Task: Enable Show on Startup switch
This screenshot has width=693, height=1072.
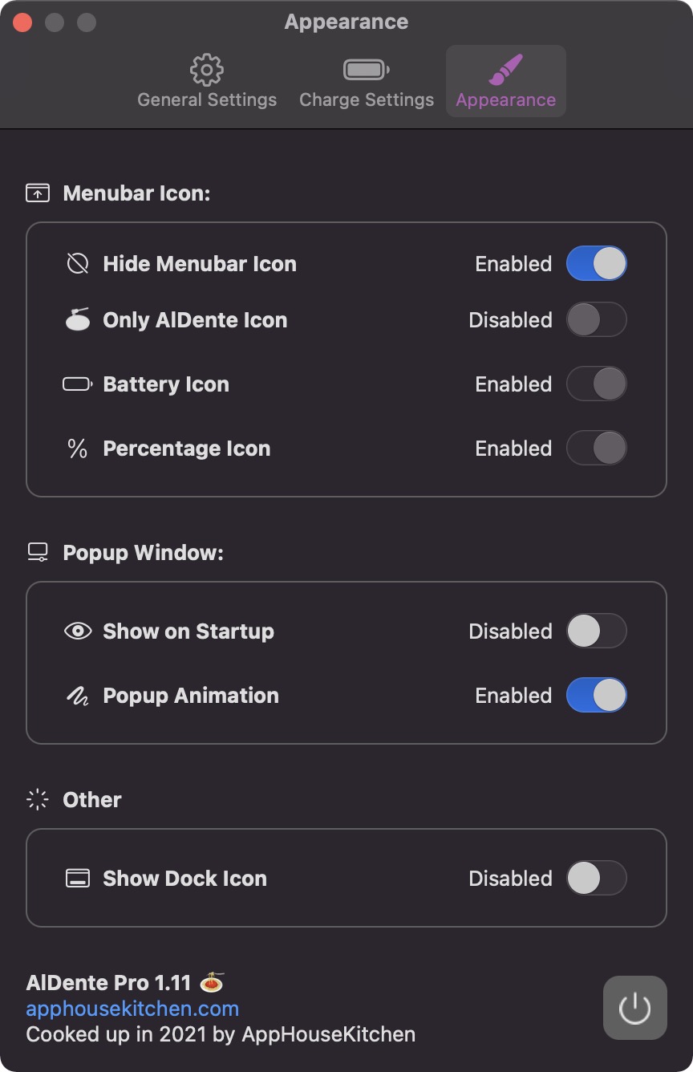Action: click(x=596, y=631)
